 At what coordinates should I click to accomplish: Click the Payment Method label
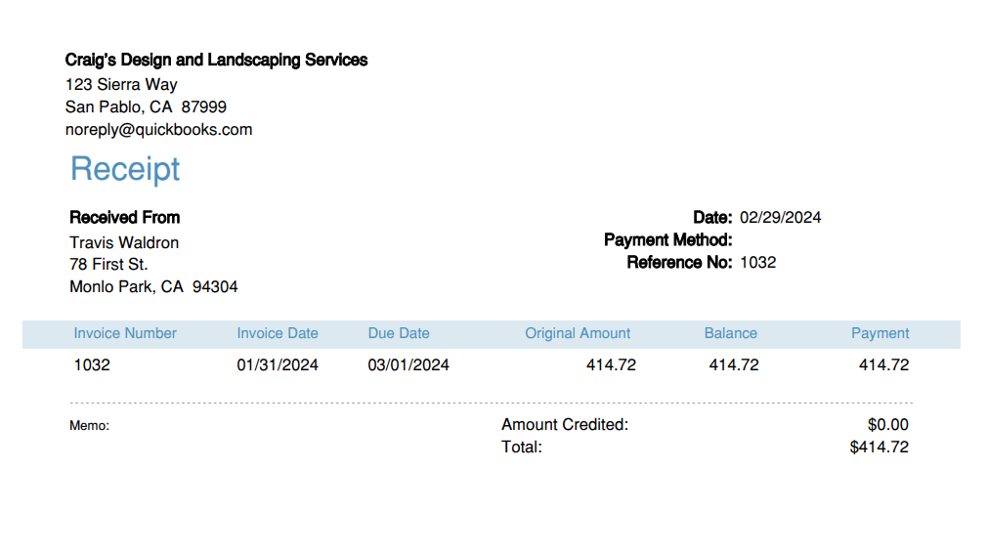pyautogui.click(x=667, y=239)
